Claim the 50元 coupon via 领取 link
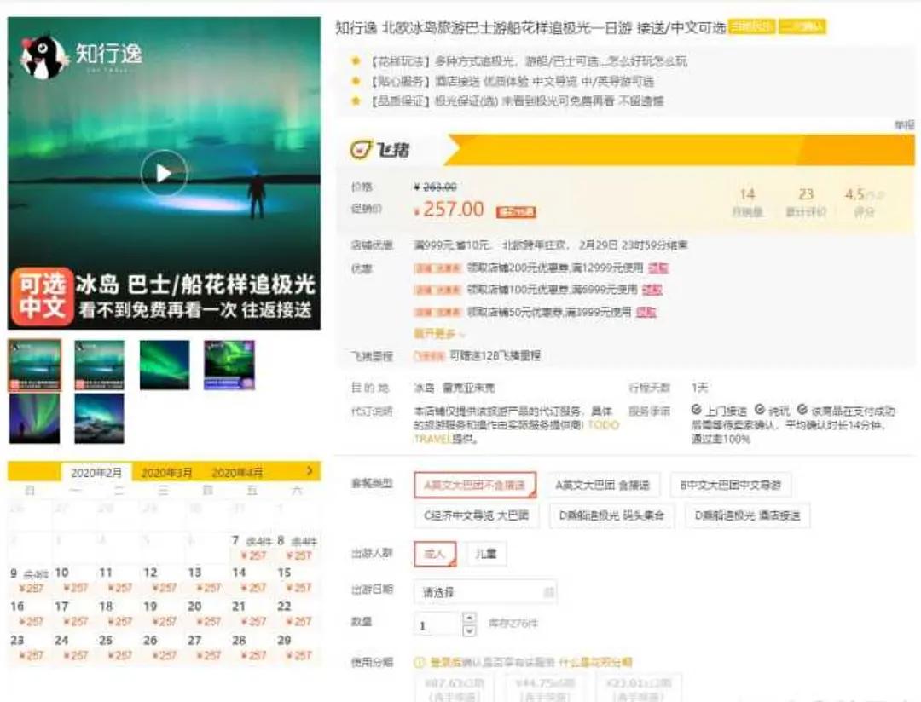Viewport: 921px width, 702px height. [646, 312]
